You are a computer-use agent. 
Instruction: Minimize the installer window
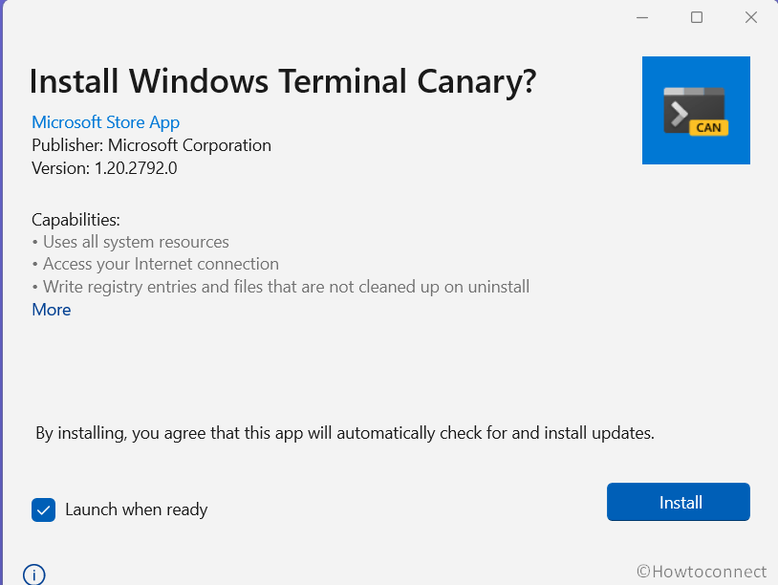coord(641,16)
